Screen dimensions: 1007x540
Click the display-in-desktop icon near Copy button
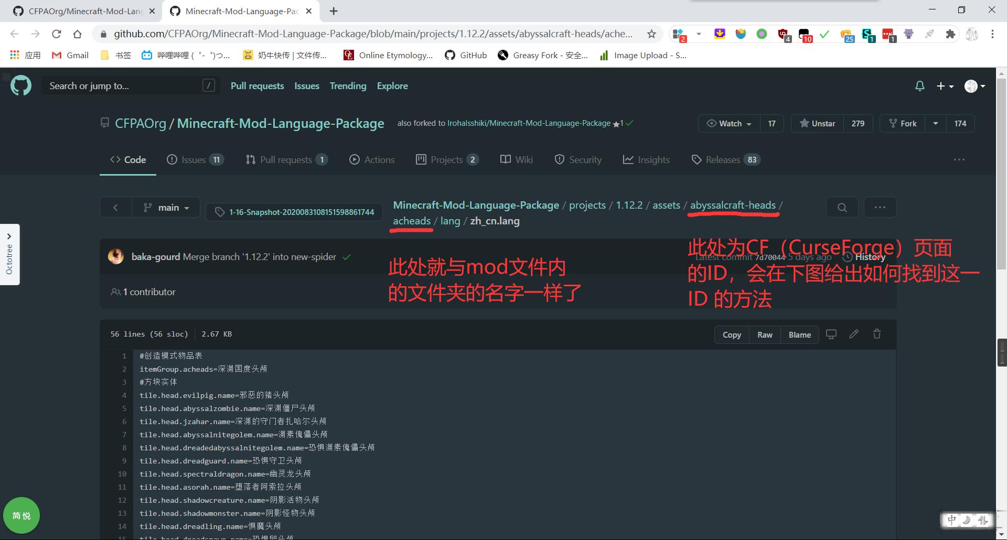coord(831,334)
